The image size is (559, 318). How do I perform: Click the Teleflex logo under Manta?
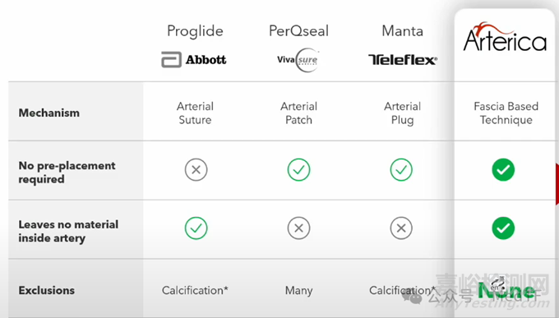click(403, 60)
